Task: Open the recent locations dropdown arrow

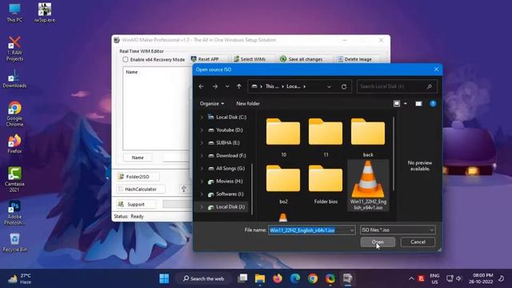Action: [227, 86]
